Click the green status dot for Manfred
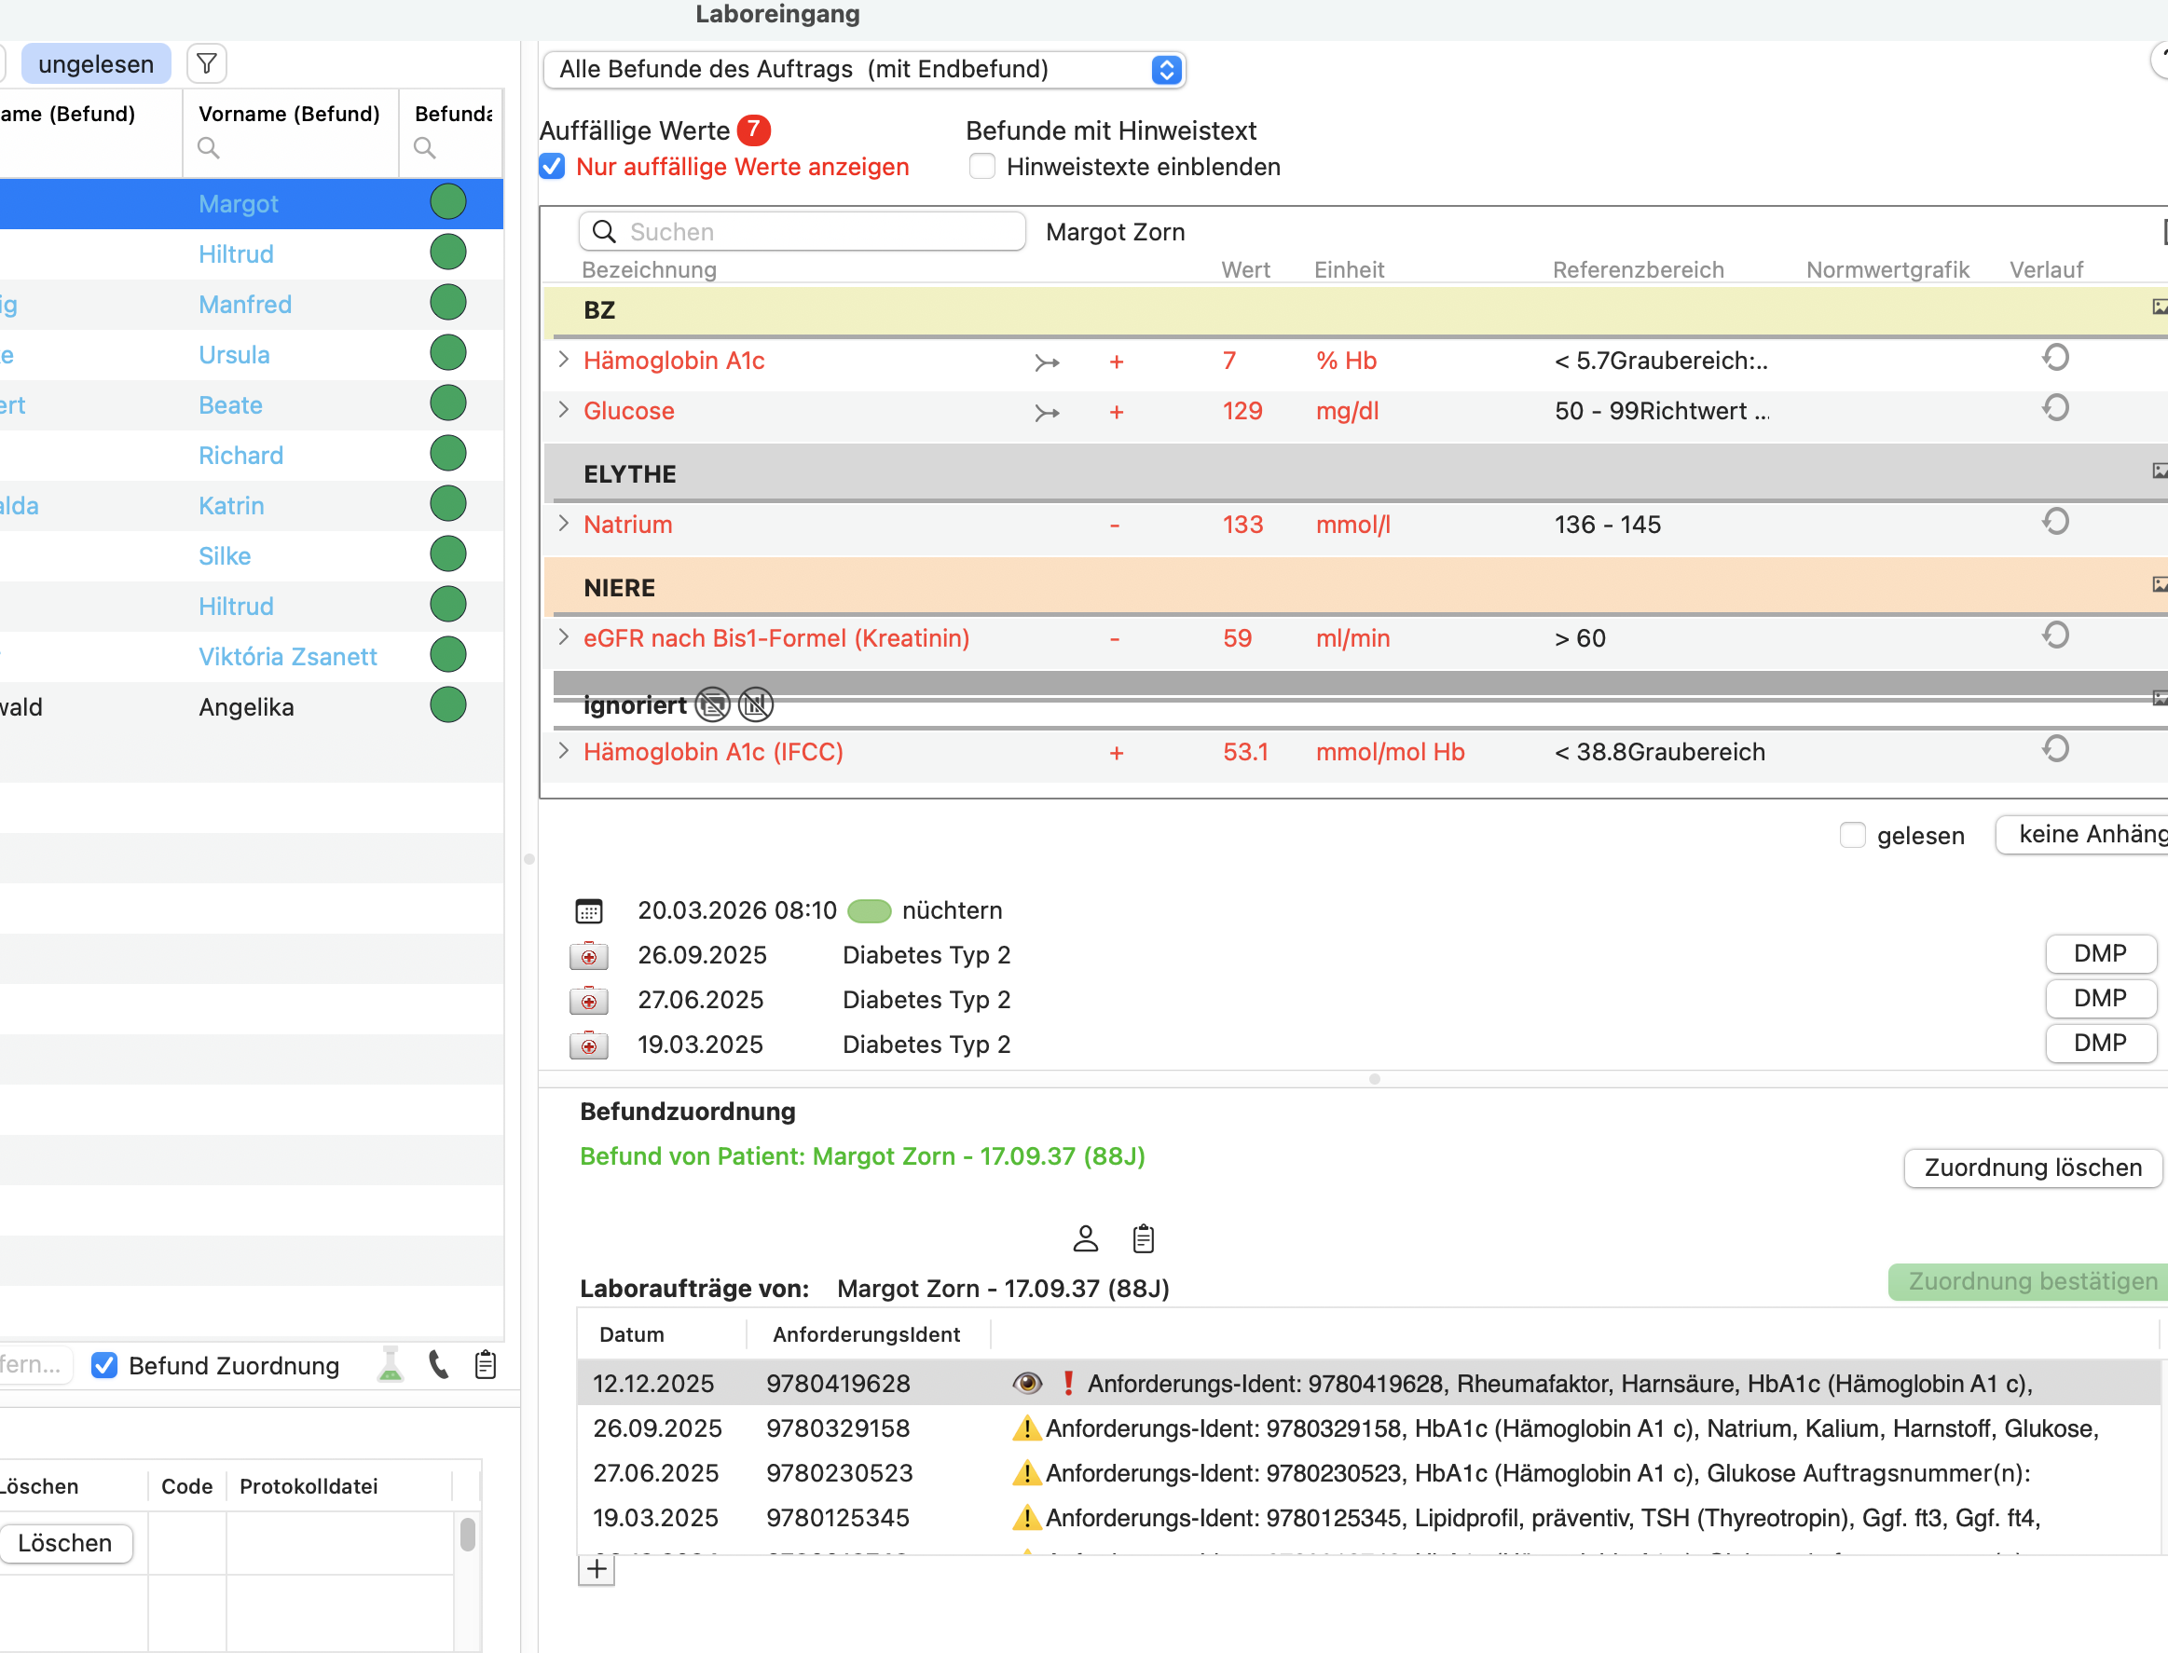The height and width of the screenshot is (1653, 2168). point(447,303)
